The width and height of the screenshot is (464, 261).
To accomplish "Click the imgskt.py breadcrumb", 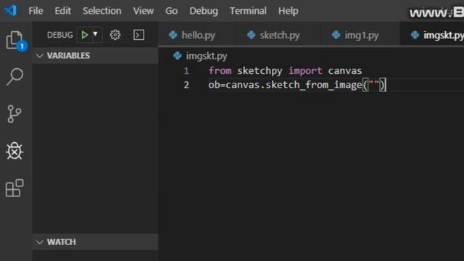I will pos(206,56).
